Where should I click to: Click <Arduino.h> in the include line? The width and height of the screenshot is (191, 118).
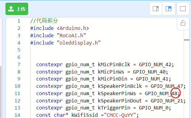pos(73,28)
